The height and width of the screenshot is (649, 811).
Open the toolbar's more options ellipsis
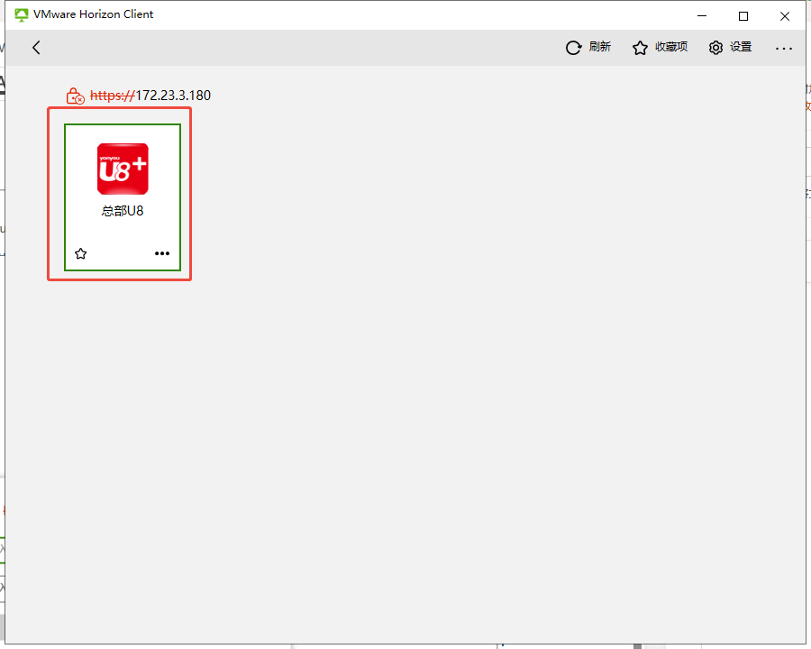784,48
